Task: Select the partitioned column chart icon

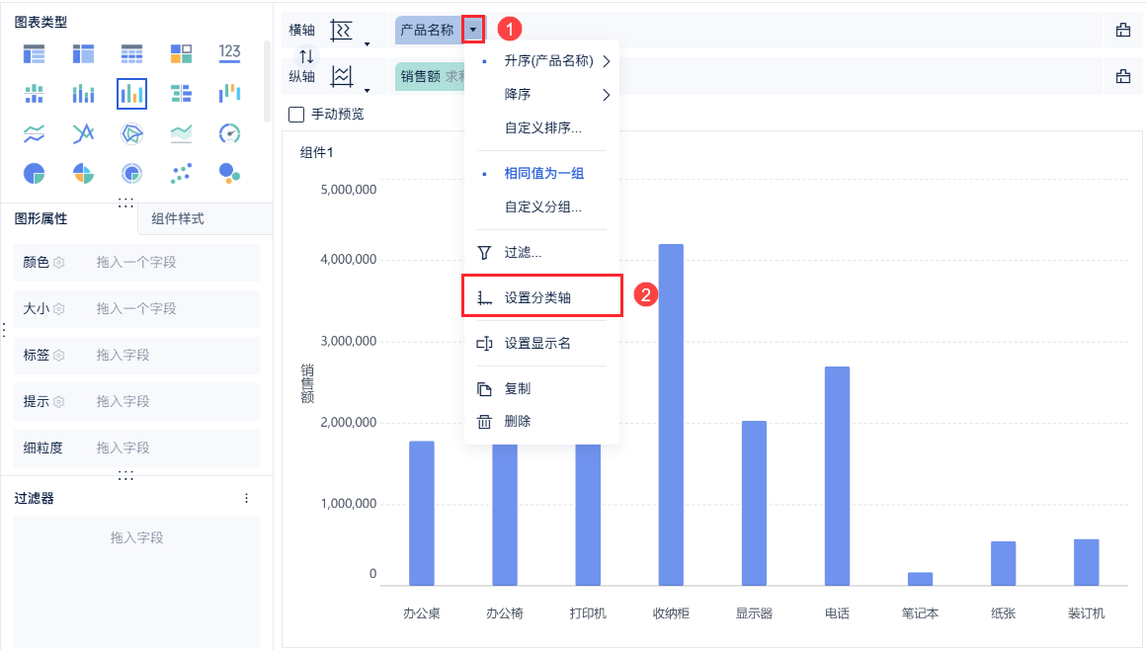Action: point(35,94)
